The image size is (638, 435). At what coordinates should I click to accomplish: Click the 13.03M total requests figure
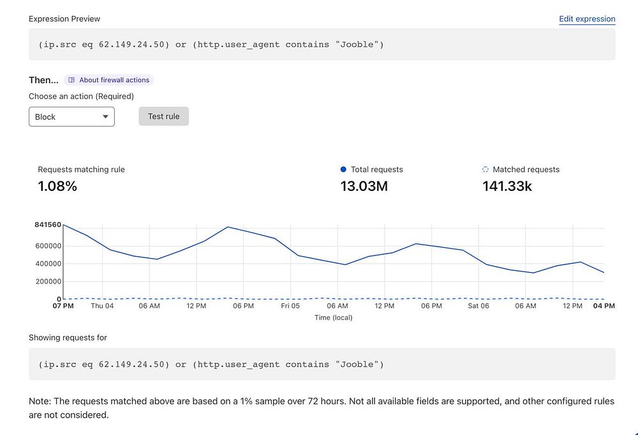[x=364, y=187]
